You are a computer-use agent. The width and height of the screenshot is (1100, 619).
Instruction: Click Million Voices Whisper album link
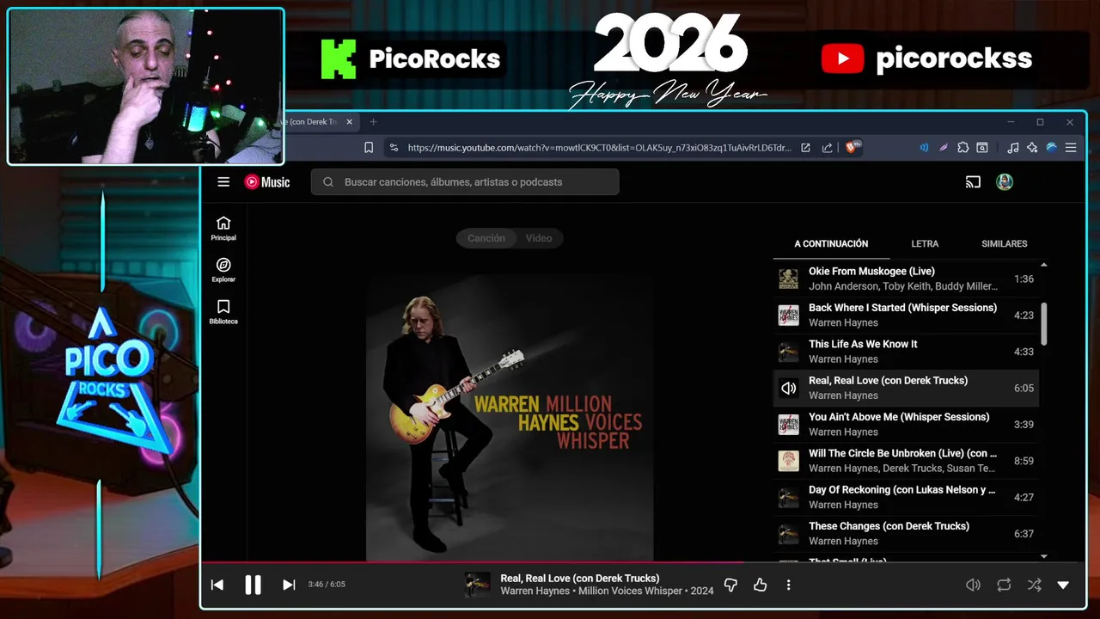point(630,591)
